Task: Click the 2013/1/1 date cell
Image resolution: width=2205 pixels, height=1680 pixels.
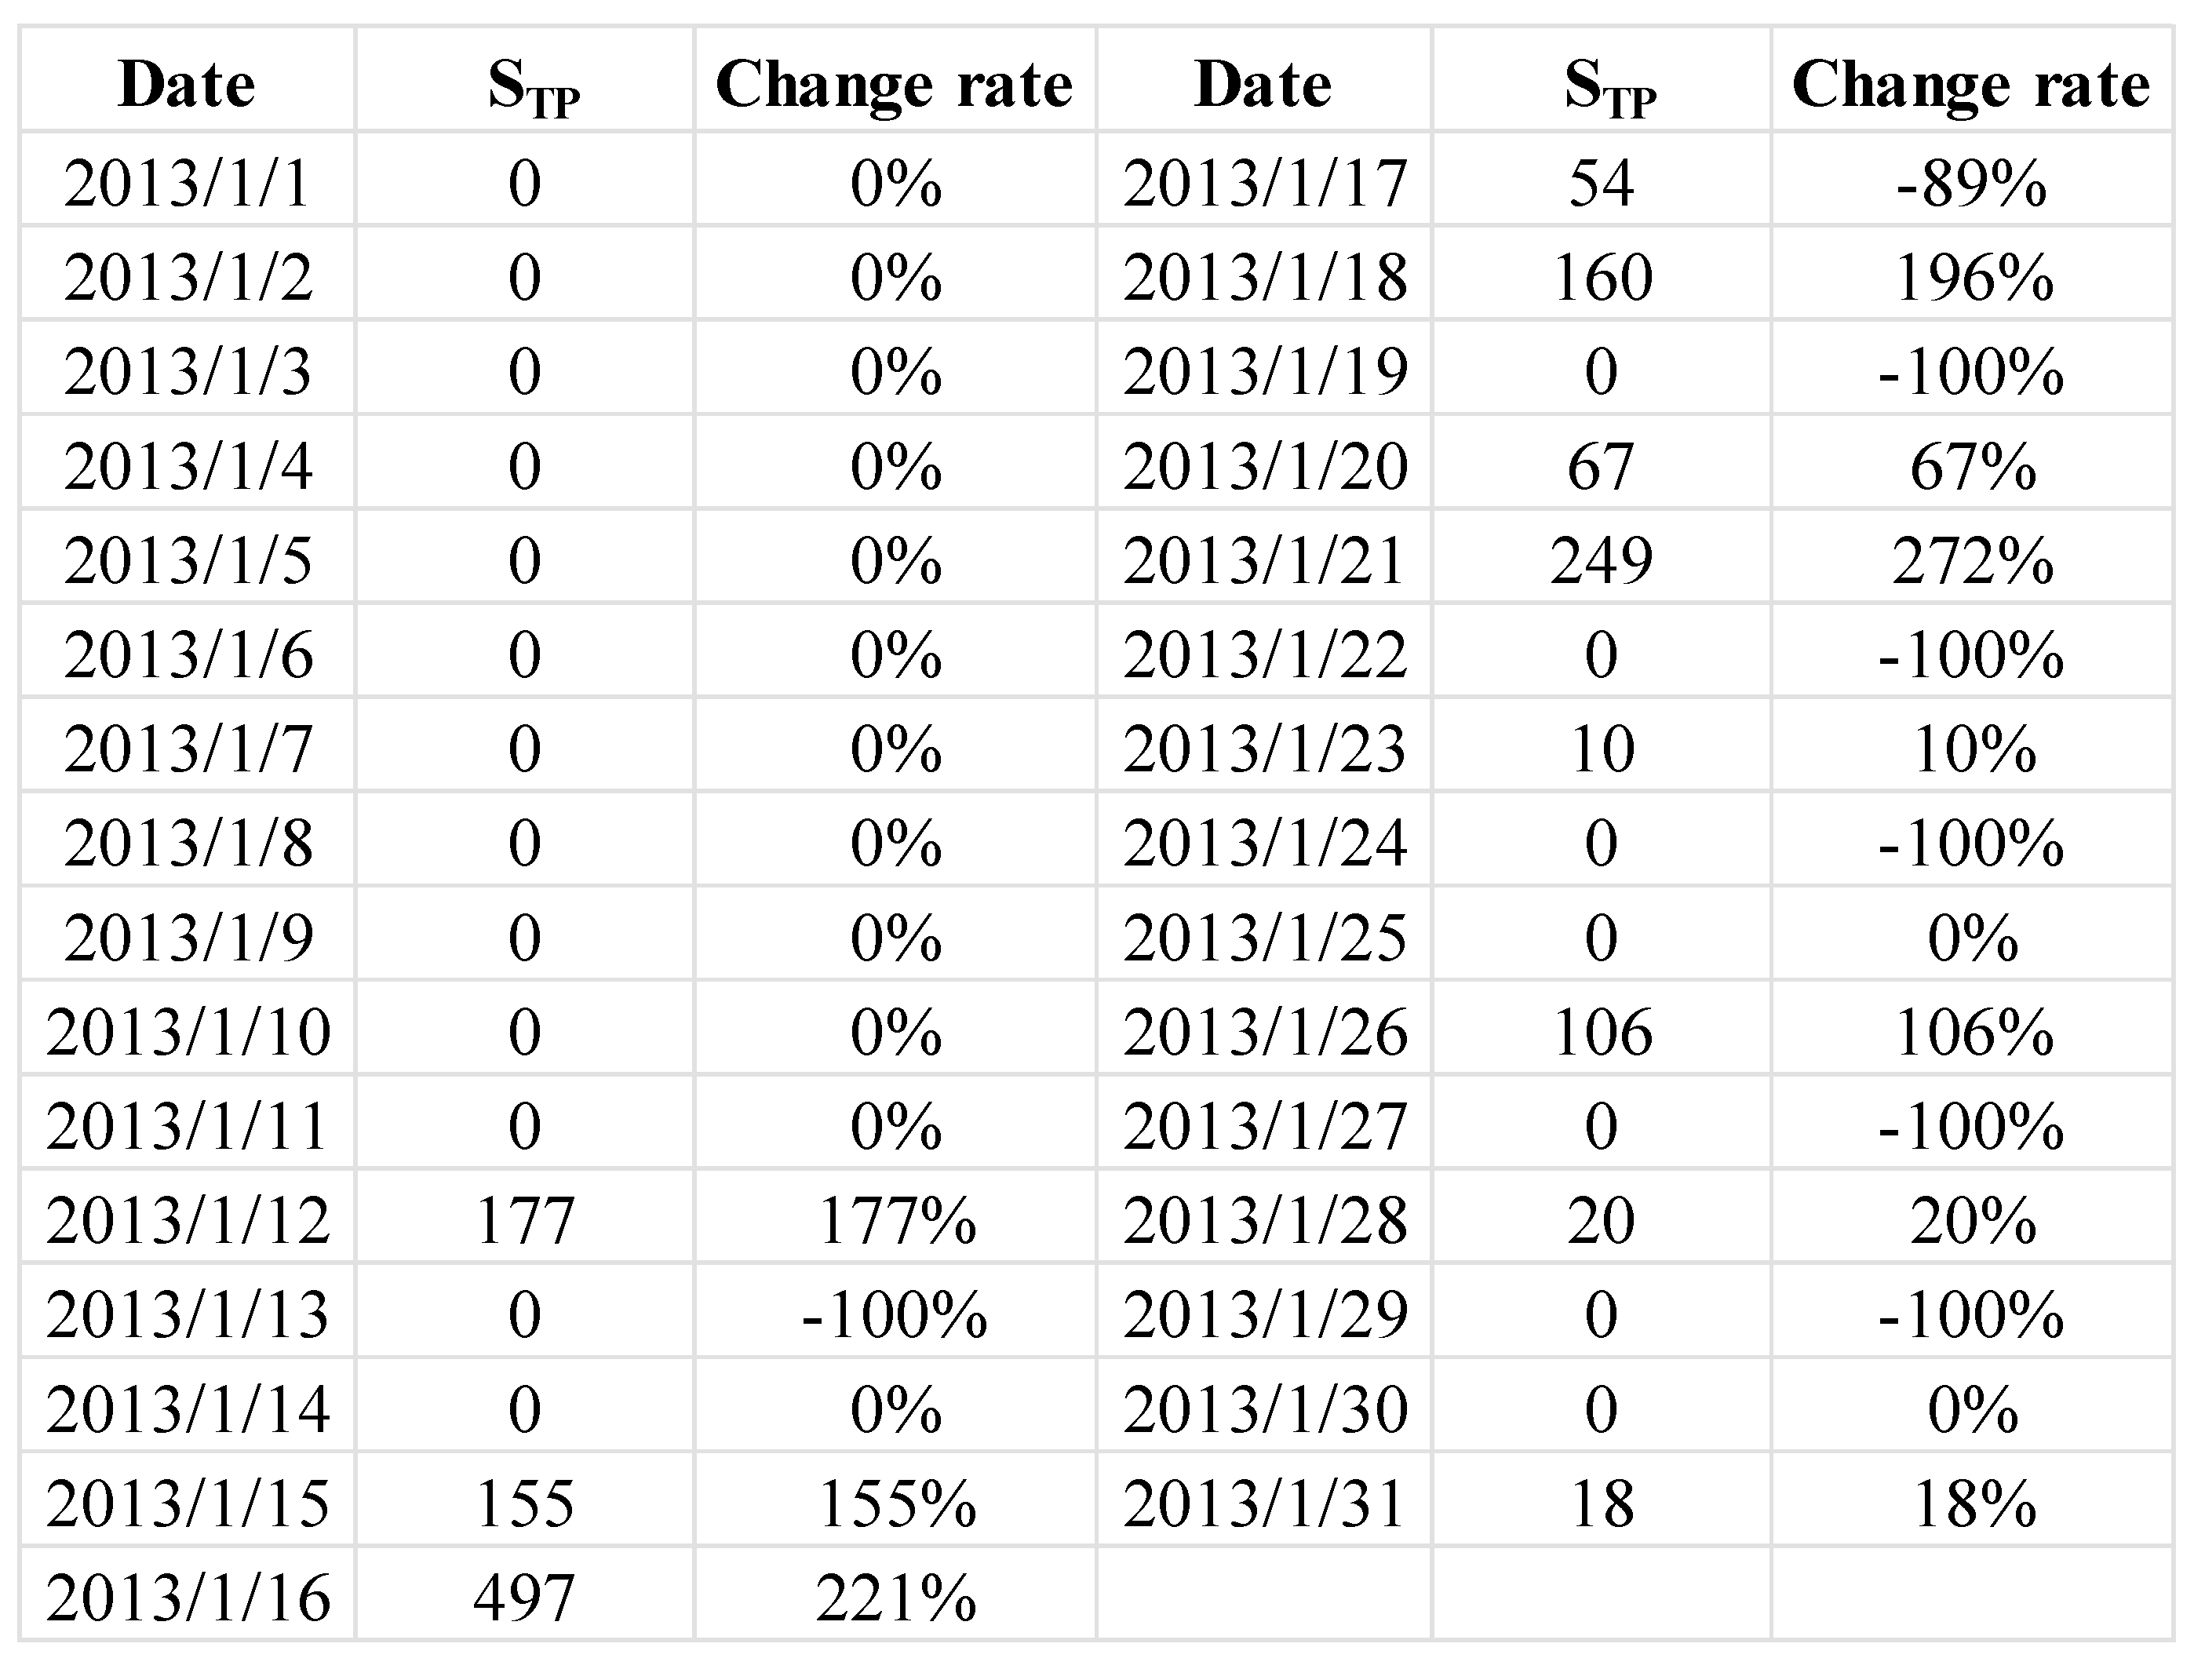Action: click(x=187, y=183)
